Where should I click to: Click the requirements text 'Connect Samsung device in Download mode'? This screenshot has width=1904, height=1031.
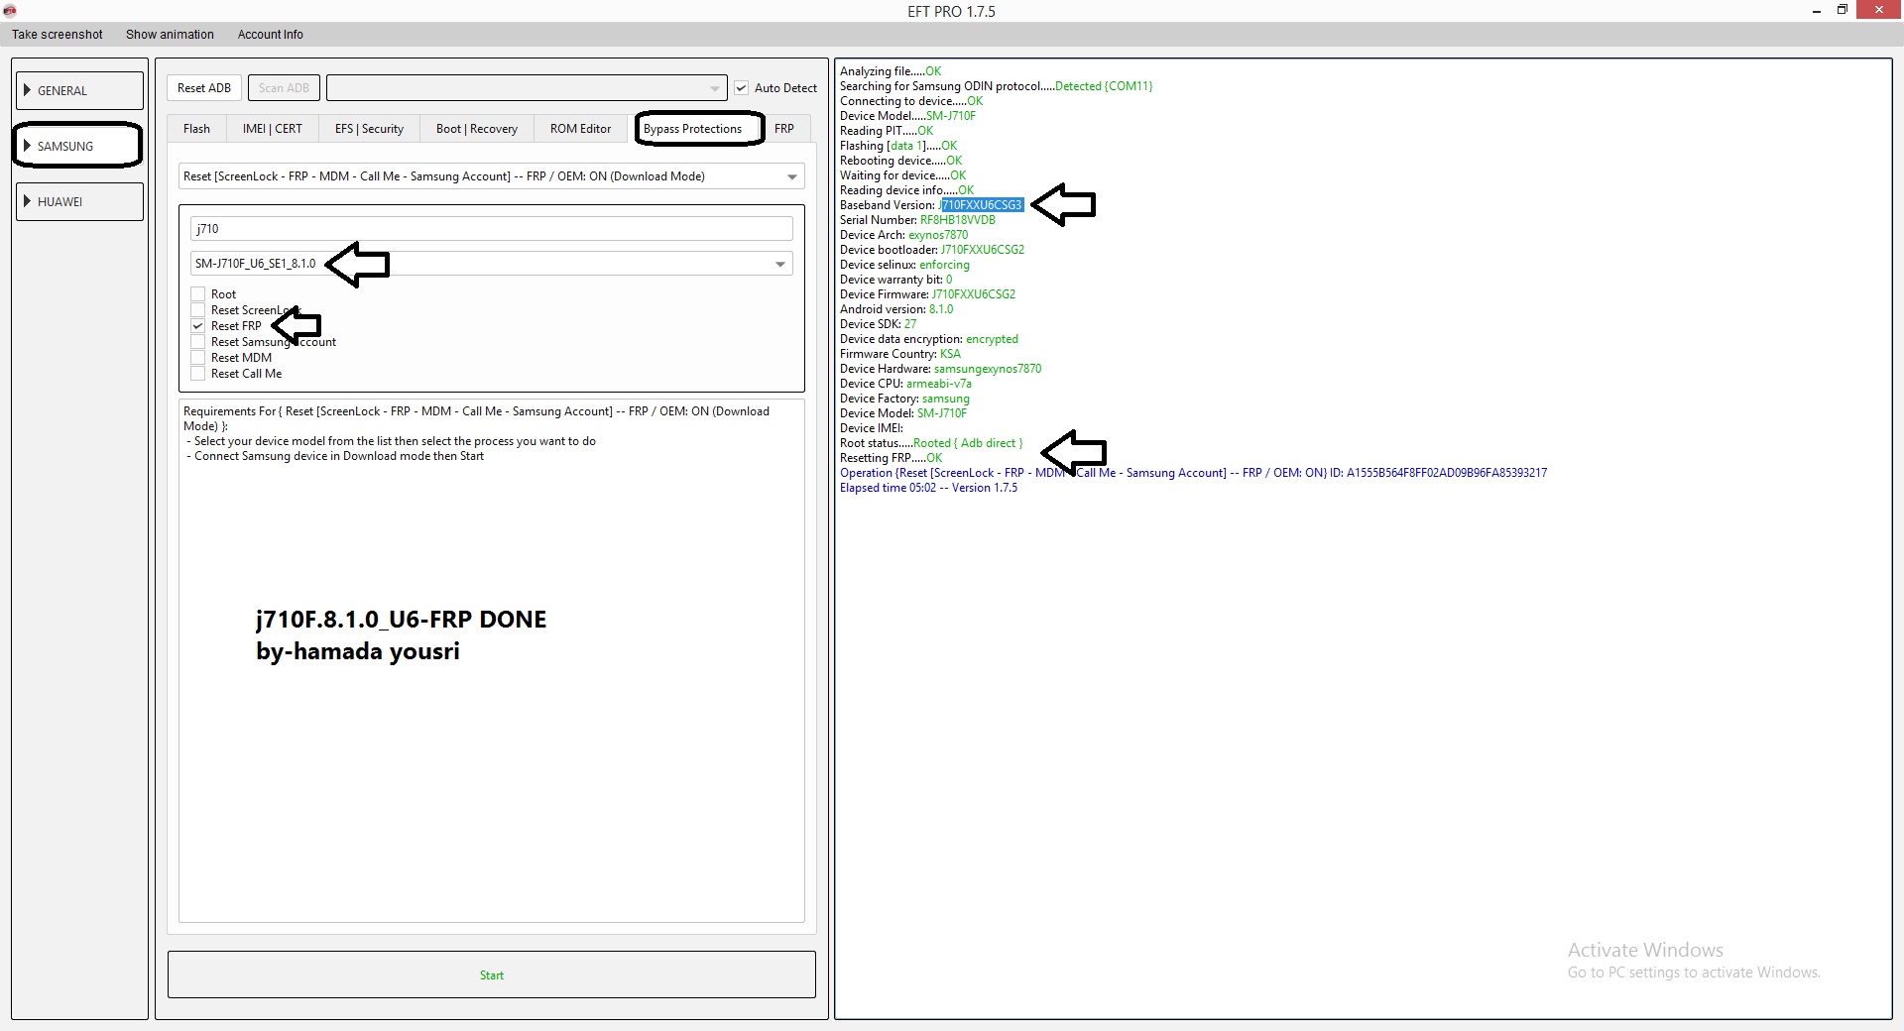[339, 456]
